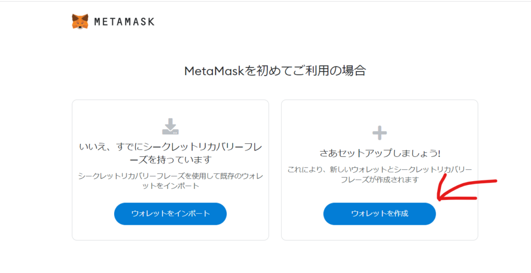
Task: Click the フレーズが作成されます description line
Action: tap(379, 180)
